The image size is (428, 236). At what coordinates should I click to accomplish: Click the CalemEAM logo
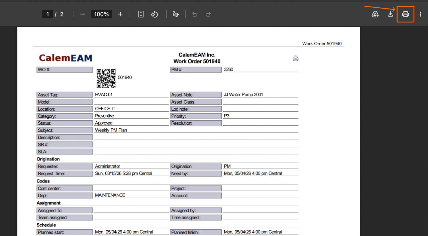point(66,58)
